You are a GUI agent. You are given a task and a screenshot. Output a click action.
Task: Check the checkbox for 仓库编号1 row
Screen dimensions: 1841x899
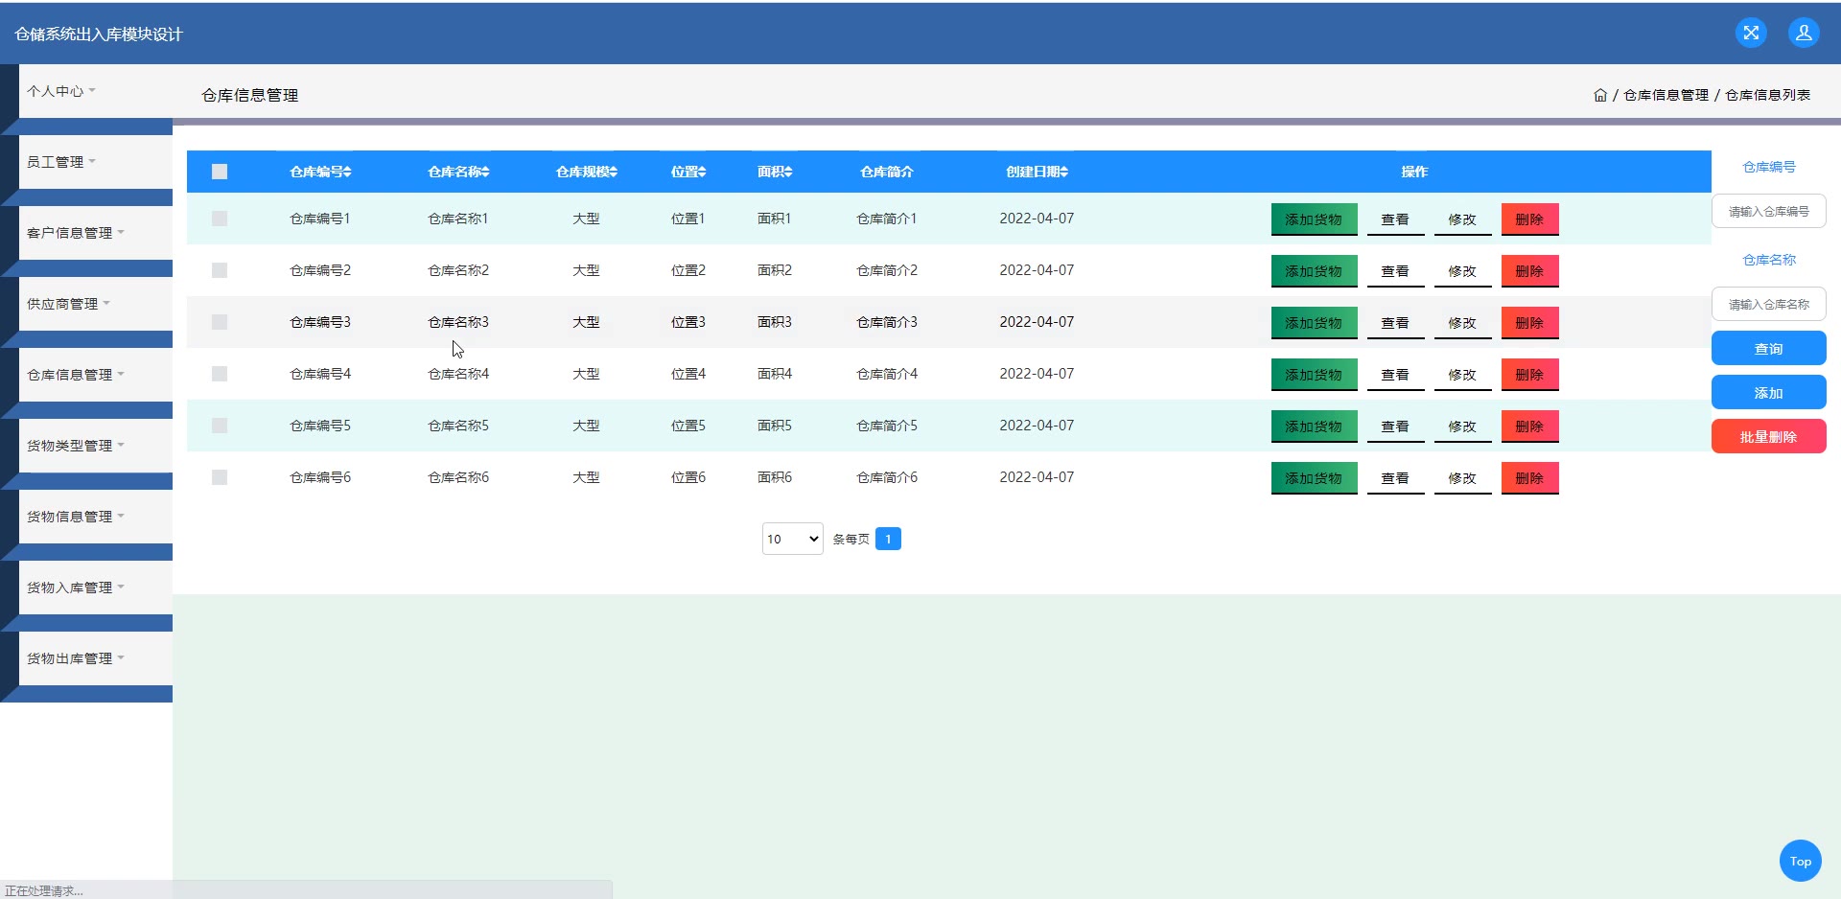click(x=220, y=219)
